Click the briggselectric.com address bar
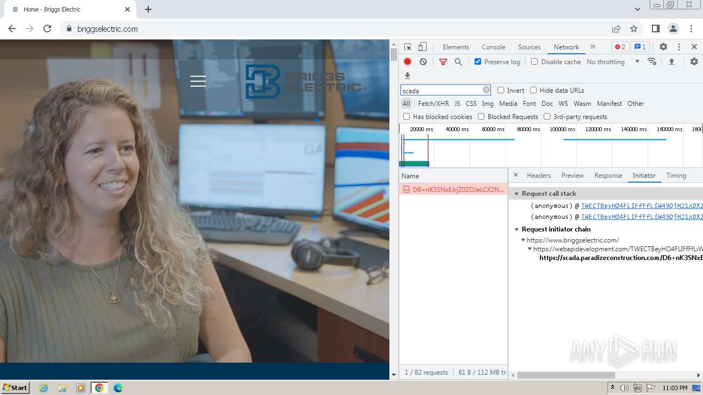Viewport: 703px width, 395px height. [335, 29]
